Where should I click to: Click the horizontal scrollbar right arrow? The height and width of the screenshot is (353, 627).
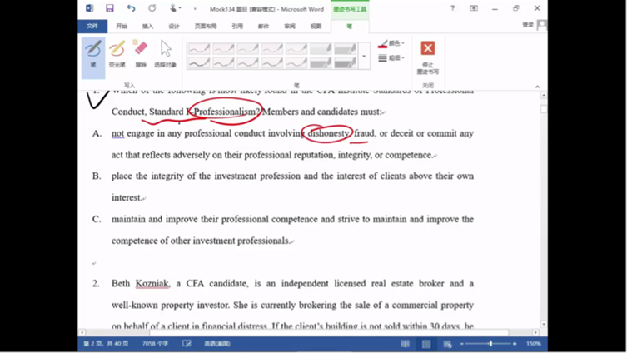(536, 332)
